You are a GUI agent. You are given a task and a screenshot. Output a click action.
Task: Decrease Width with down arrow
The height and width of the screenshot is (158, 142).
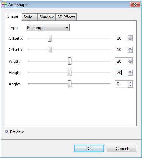130,63
